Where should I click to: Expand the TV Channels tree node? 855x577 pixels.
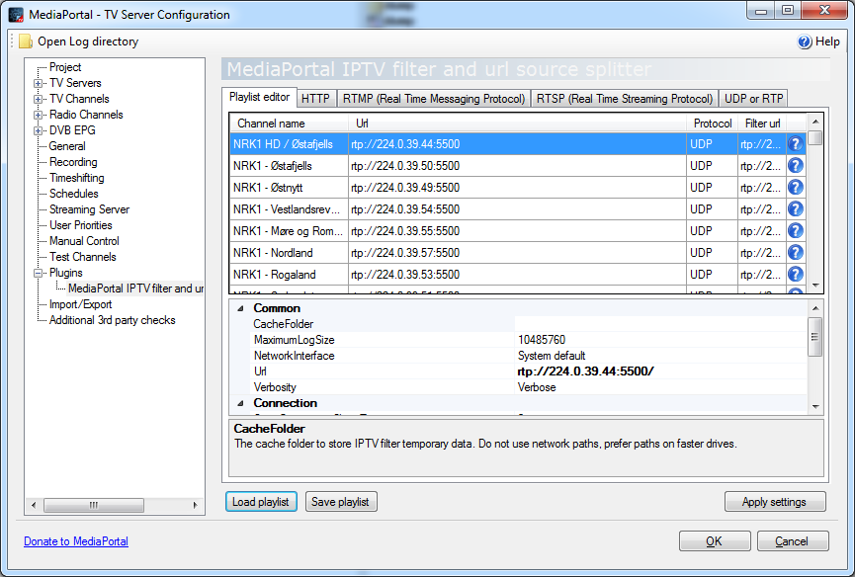tap(38, 99)
